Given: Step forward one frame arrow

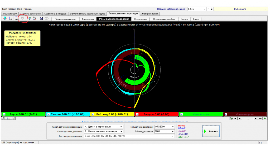Looking at the screenshot, I should (255, 118).
